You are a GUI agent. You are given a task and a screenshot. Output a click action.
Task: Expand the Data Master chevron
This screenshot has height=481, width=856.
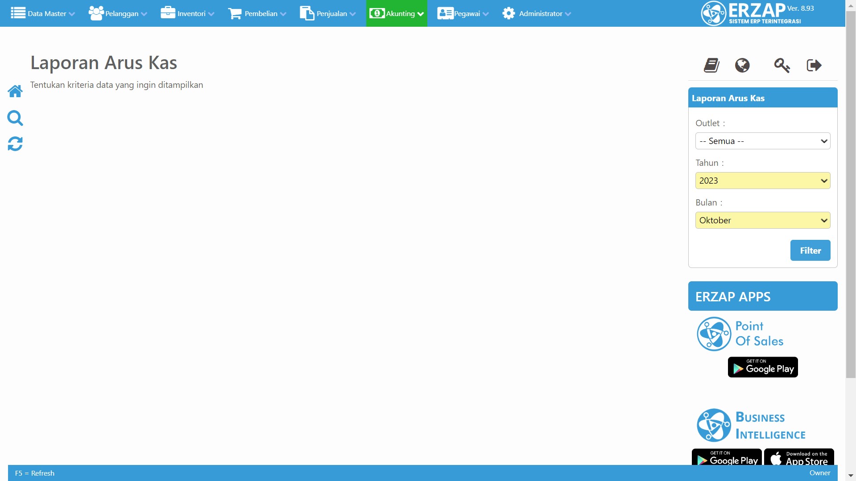pyautogui.click(x=72, y=14)
